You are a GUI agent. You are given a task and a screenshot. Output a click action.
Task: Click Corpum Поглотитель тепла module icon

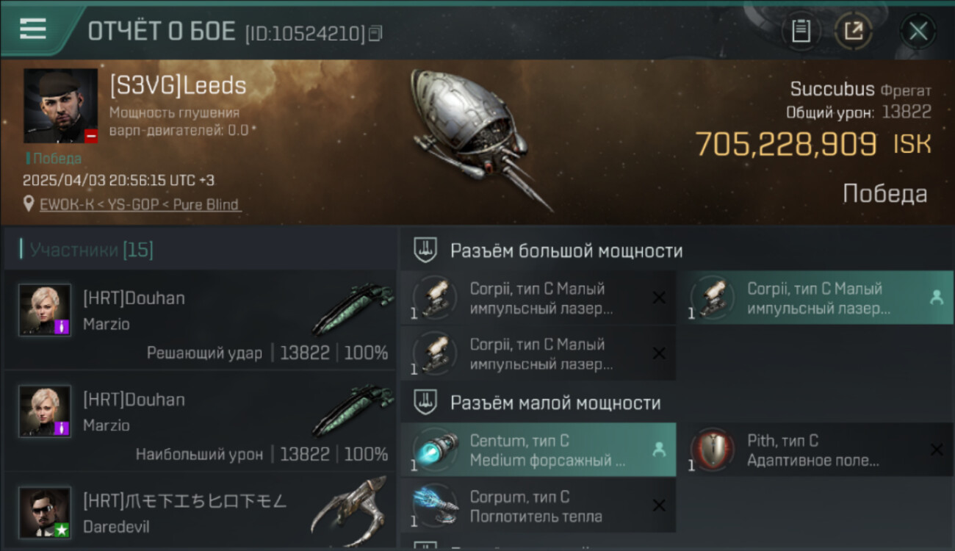435,505
